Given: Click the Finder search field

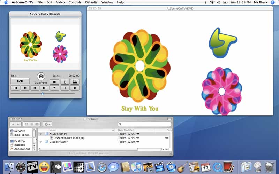Looking at the screenshot, I should [x=145, y=124].
